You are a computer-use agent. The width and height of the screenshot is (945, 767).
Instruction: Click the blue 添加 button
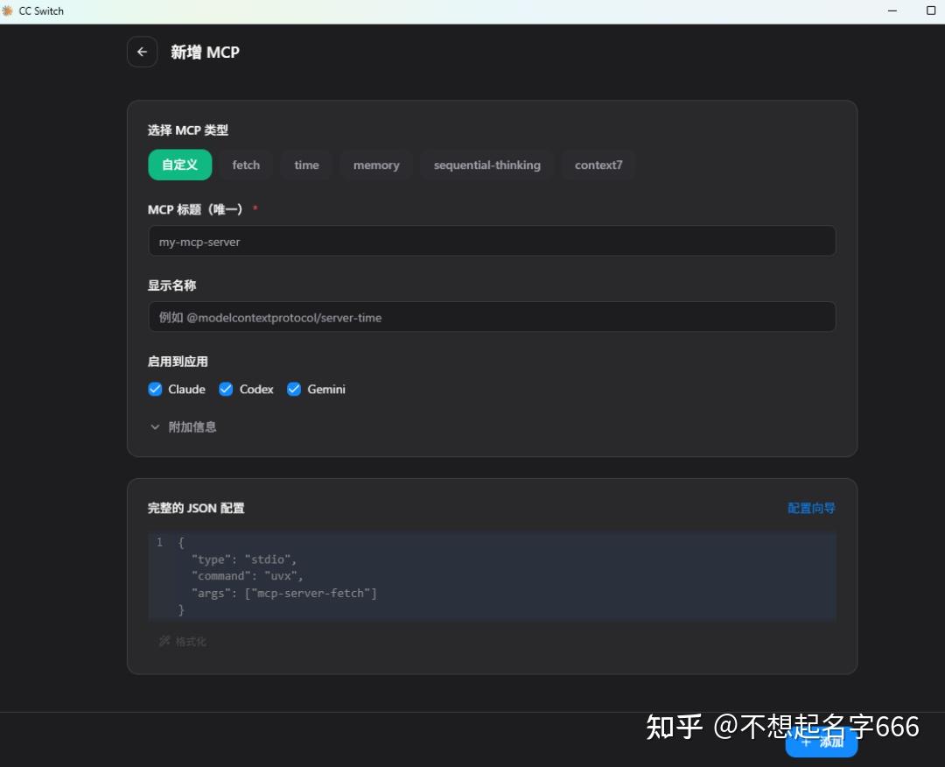coord(821,742)
